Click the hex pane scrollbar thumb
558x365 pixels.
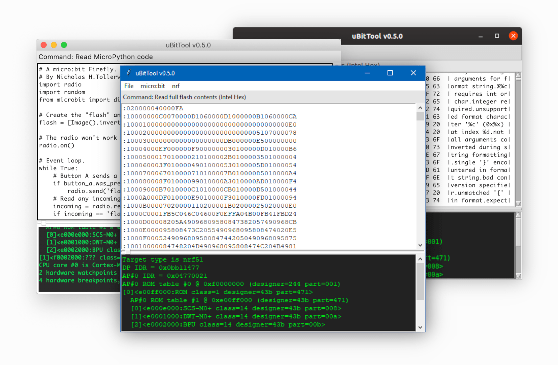tap(420, 116)
